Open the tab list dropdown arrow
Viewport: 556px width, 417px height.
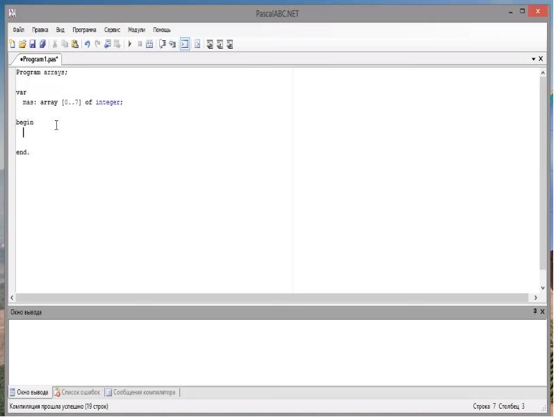534,59
